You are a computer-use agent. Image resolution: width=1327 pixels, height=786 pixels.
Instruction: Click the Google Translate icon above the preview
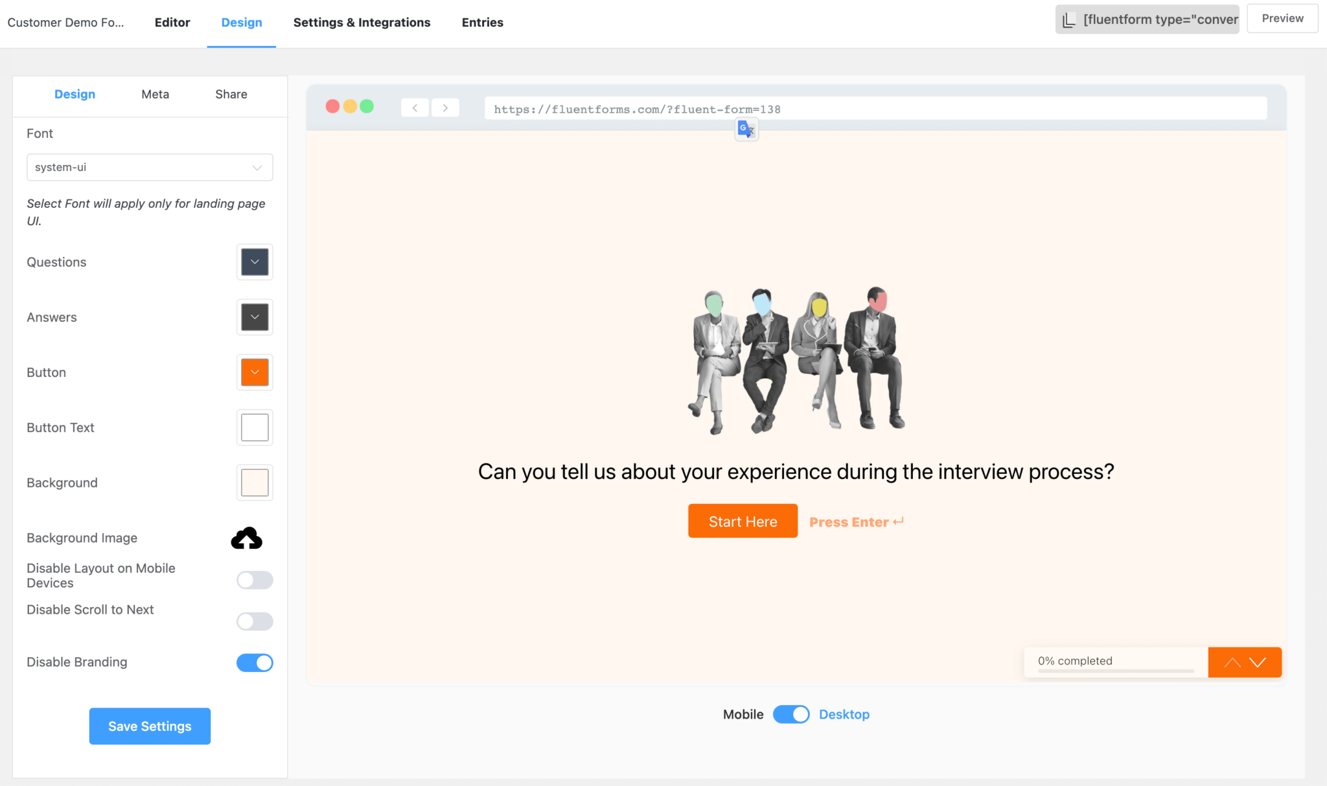[x=746, y=129]
